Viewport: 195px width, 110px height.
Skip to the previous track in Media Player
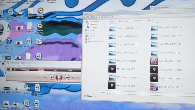(x=51, y=77)
